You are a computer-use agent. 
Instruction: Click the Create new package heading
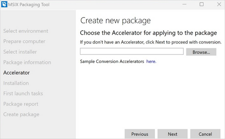(116, 20)
